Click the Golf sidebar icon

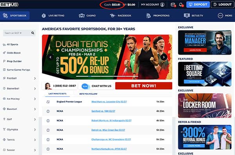click(4, 119)
